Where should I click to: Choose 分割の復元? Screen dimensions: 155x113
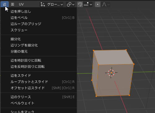pos(39,51)
